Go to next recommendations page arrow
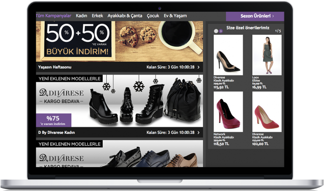 [221, 31]
